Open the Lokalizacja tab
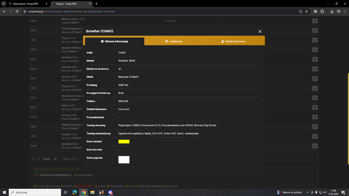349x196 pixels. (174, 42)
